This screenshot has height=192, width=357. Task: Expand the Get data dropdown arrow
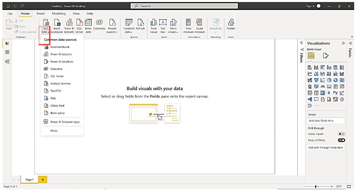coord(48,32)
